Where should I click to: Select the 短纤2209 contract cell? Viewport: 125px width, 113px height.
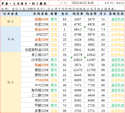coord(35,100)
